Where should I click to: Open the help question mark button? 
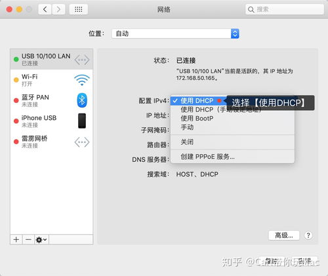tap(308, 235)
